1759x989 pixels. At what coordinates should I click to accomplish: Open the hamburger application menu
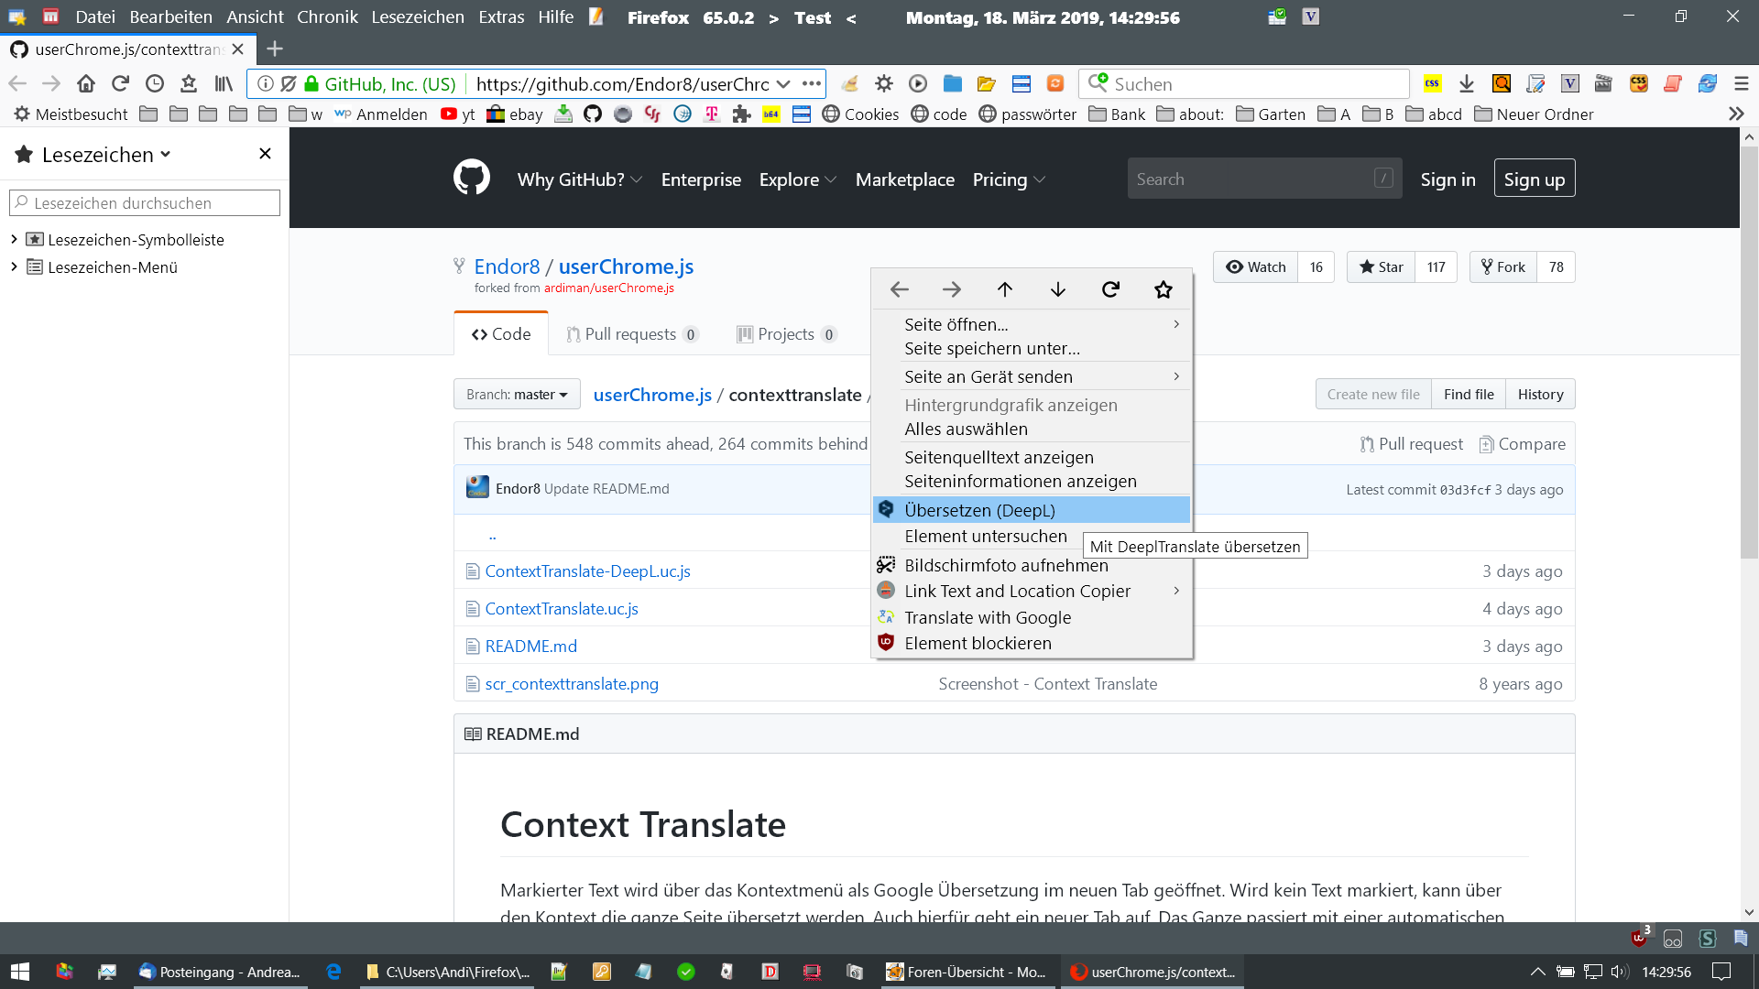(1742, 83)
